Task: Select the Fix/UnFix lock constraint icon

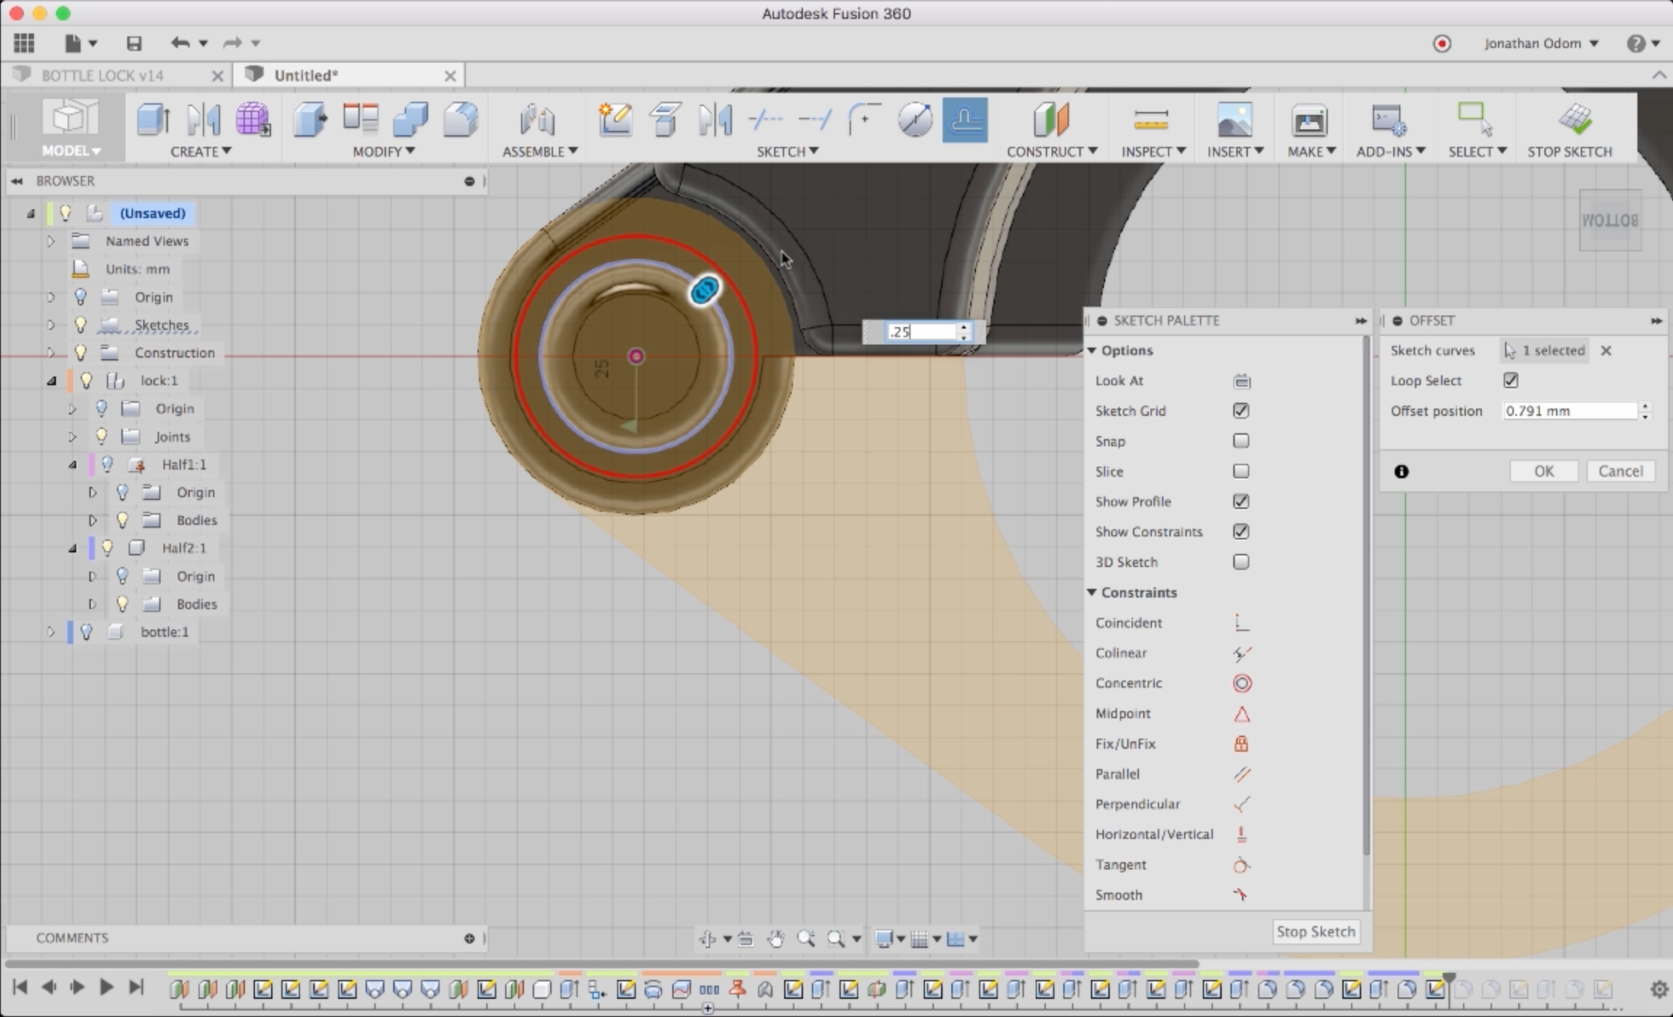Action: coord(1241,744)
